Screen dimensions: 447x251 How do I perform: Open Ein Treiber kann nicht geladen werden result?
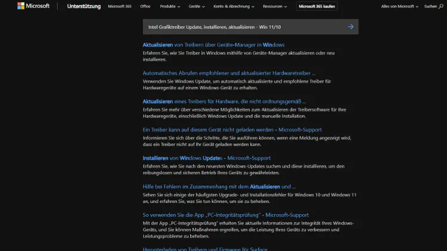point(232,130)
